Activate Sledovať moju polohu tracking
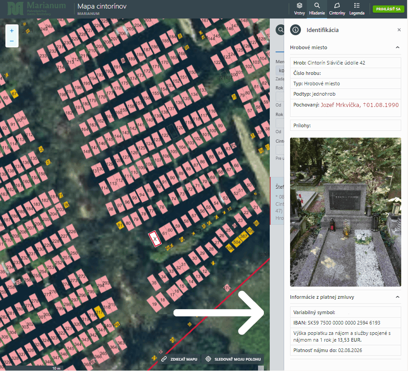 coord(233,359)
